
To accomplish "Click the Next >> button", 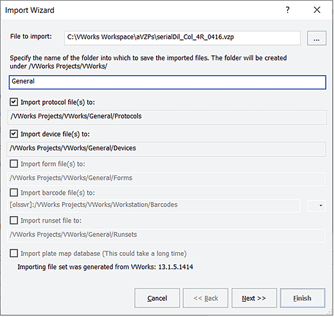I will 254,298.
